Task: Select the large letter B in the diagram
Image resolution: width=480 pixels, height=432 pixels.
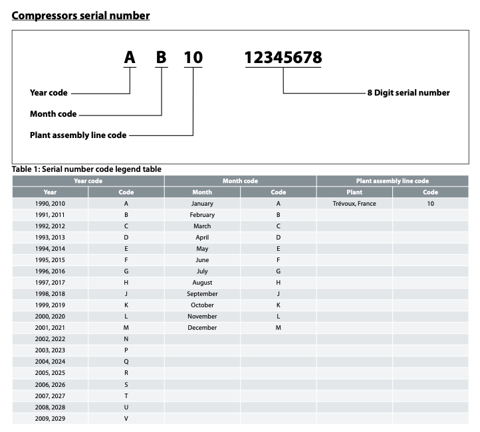Action: point(161,58)
